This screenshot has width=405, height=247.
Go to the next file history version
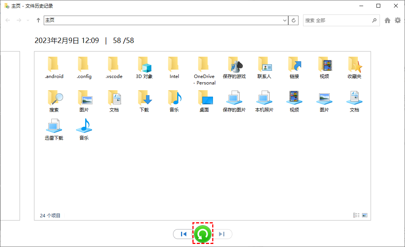222,234
